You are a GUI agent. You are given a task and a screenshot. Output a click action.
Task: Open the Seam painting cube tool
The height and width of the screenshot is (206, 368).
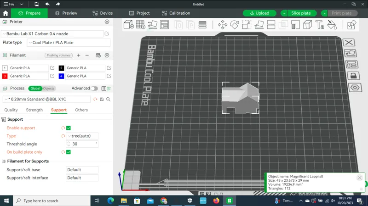pos(307,25)
